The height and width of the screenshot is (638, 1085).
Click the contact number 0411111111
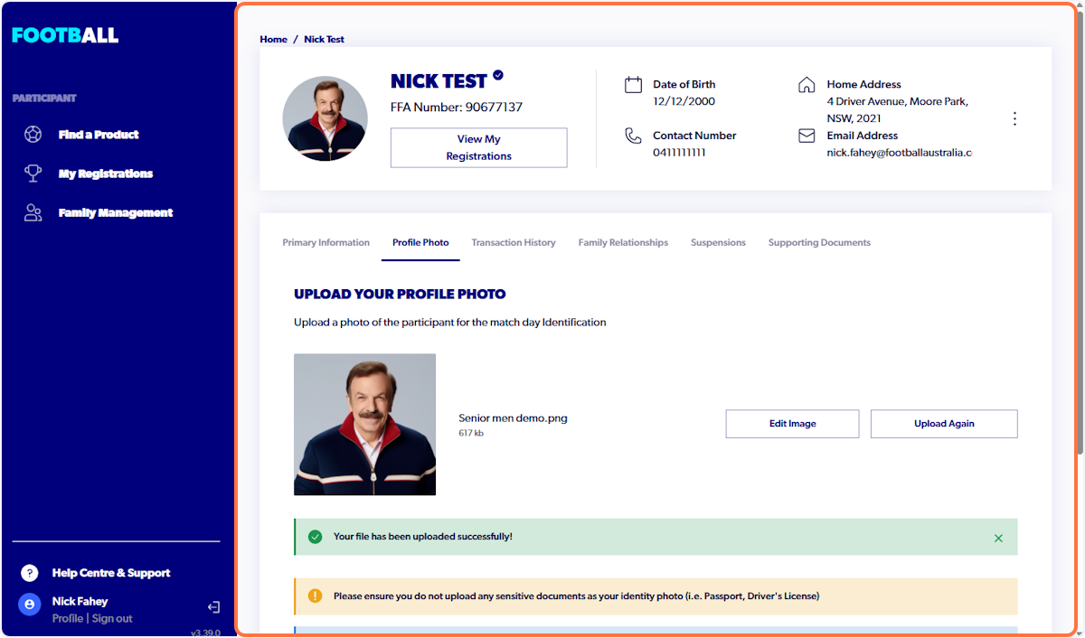coord(679,153)
